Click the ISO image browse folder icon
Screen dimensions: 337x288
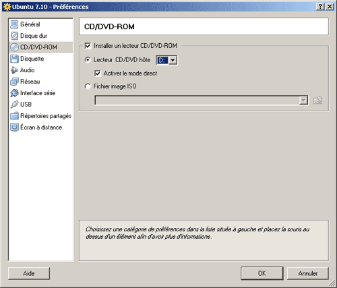(317, 100)
